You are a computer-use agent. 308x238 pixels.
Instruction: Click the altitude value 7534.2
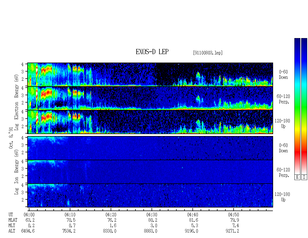(69, 231)
